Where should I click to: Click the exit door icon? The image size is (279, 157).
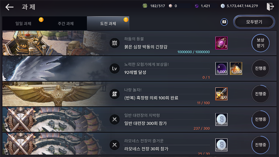tap(270, 6)
